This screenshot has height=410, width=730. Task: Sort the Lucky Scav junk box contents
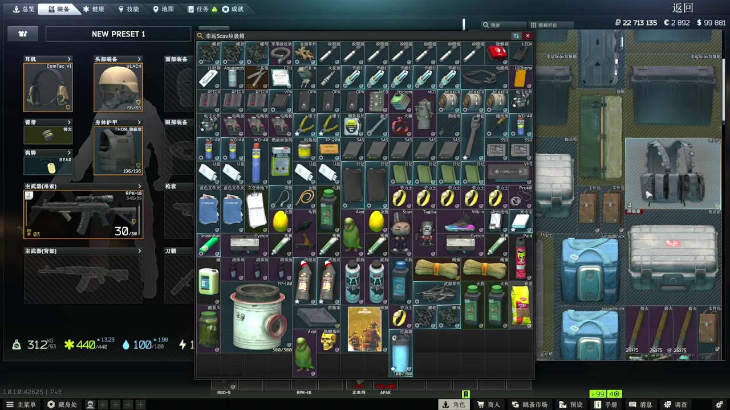516,36
